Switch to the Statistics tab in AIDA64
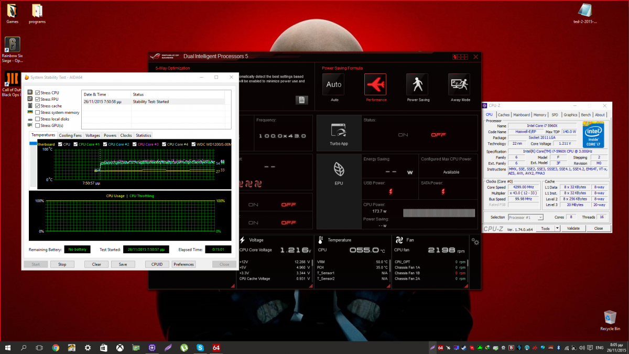The image size is (629, 354). [144, 135]
